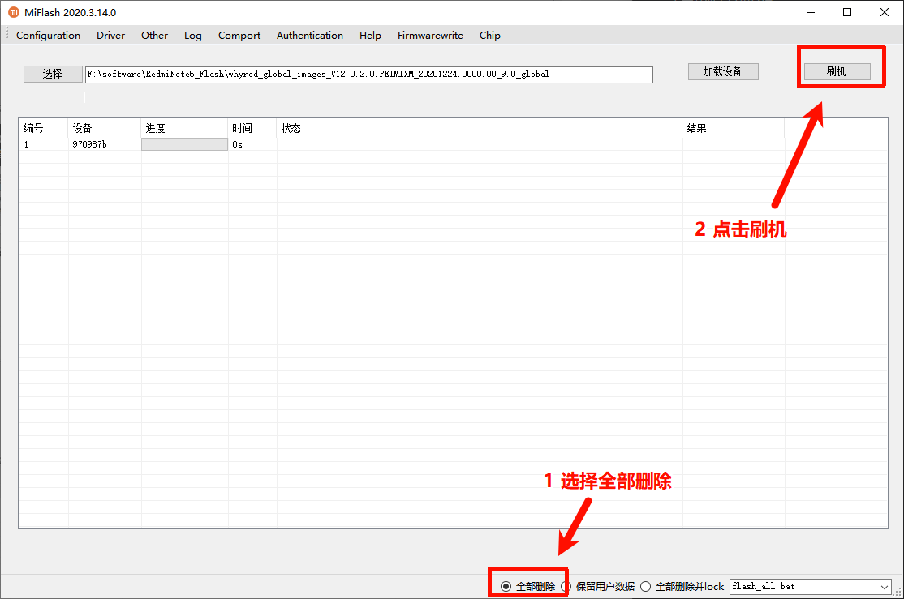Click the MiFlash app icon in title bar

pyautogui.click(x=13, y=12)
